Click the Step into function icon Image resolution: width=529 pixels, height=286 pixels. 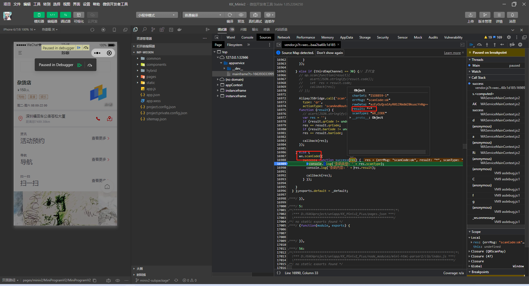[487, 45]
